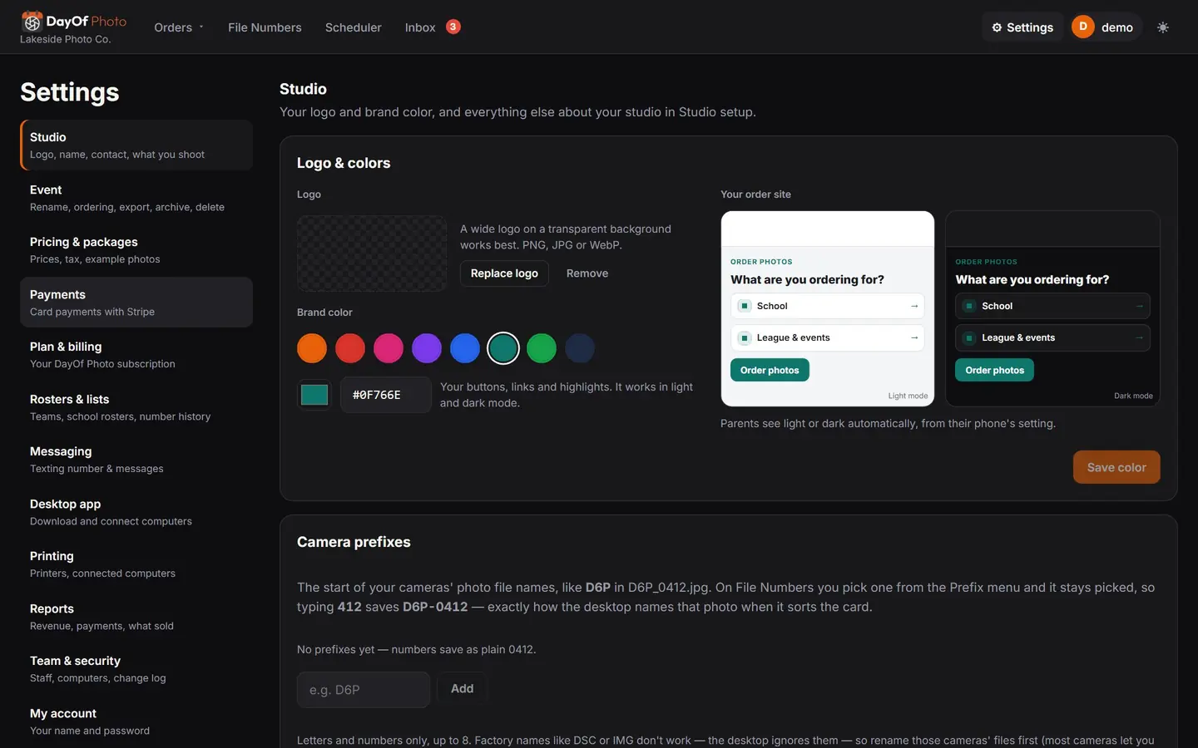
Task: Open Team & security settings
Action: point(136,669)
